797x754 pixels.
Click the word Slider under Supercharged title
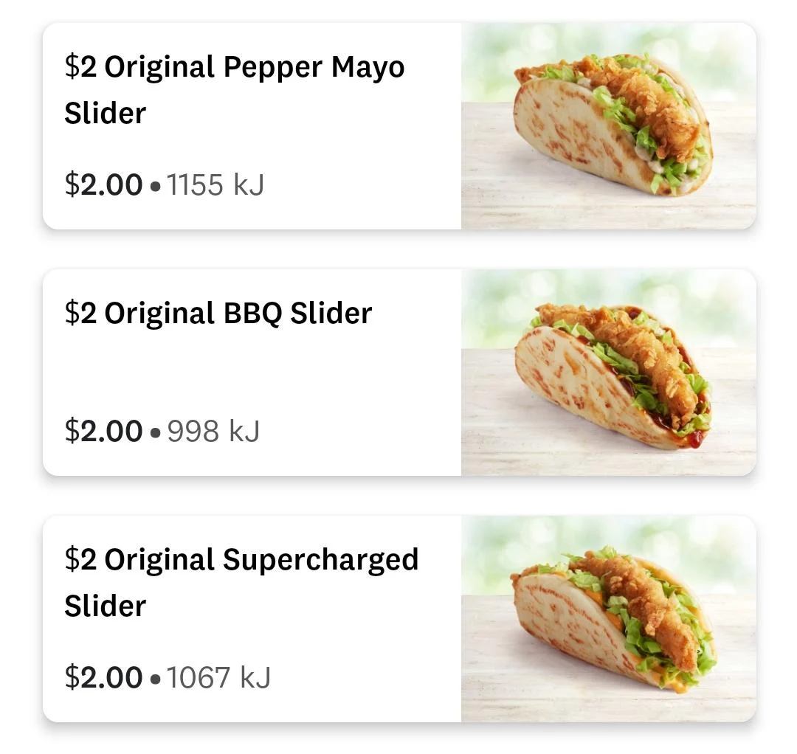103,605
